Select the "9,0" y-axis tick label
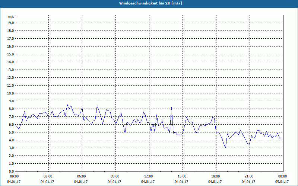This screenshot has height=186, width=298. [x=11, y=101]
